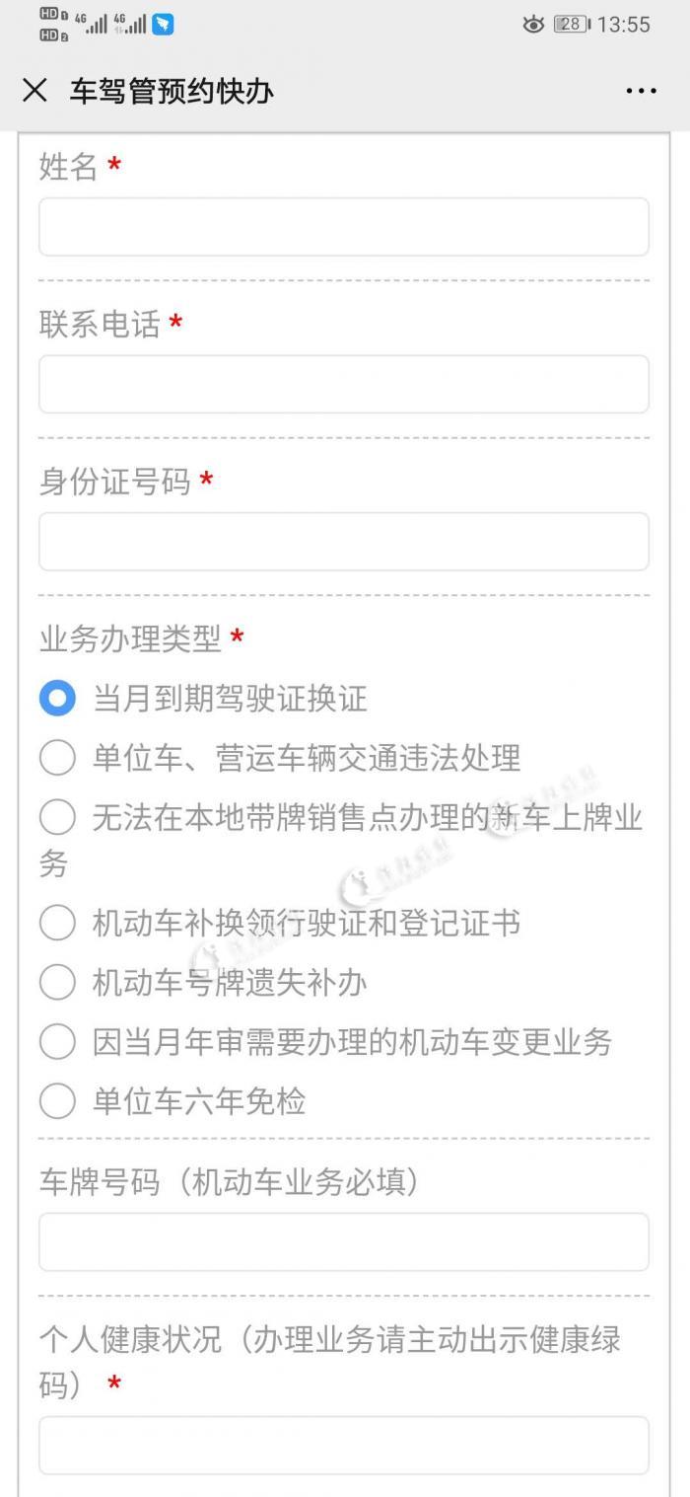690x1497 pixels.
Task: Tap the battery indicator icon
Action: coord(572,25)
